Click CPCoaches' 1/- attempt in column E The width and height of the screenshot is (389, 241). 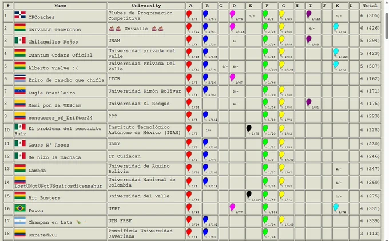click(x=252, y=16)
